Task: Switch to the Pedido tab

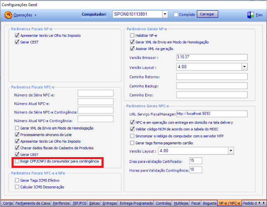Action: (x=250, y=203)
